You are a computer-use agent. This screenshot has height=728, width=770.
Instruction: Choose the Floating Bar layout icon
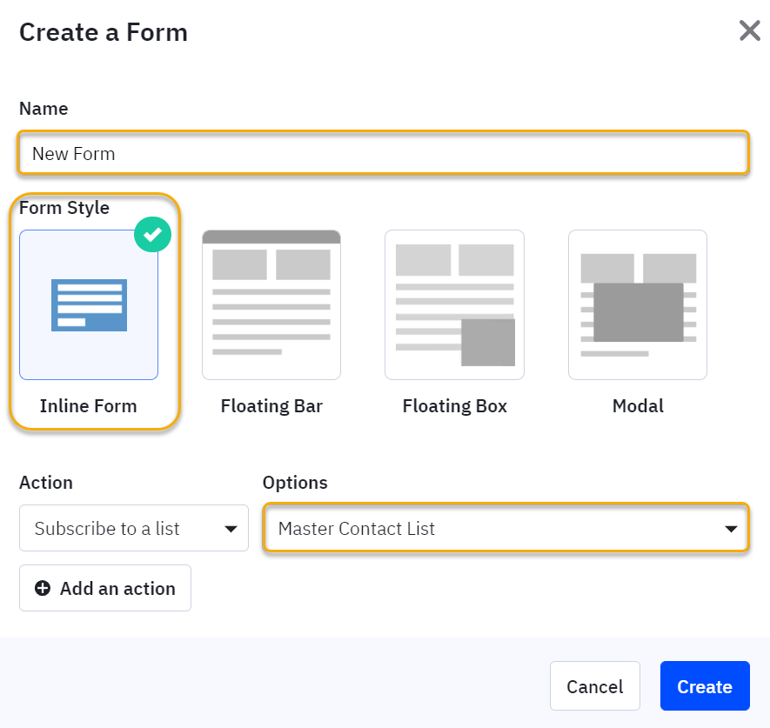pyautogui.click(x=271, y=304)
